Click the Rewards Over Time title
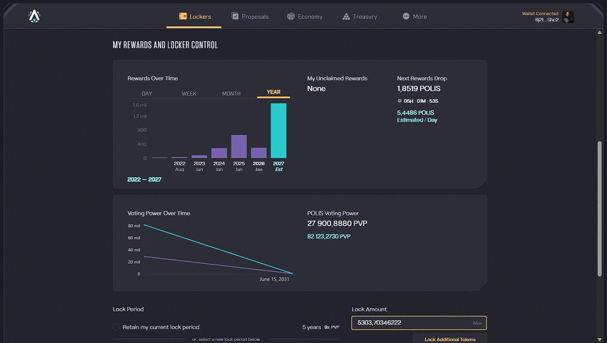Viewport: 607px width, 343px height. click(x=153, y=78)
